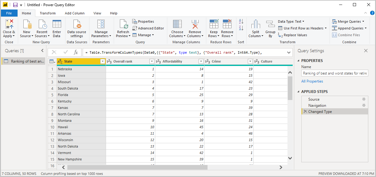Close the Query Settings pane

(x=366, y=51)
